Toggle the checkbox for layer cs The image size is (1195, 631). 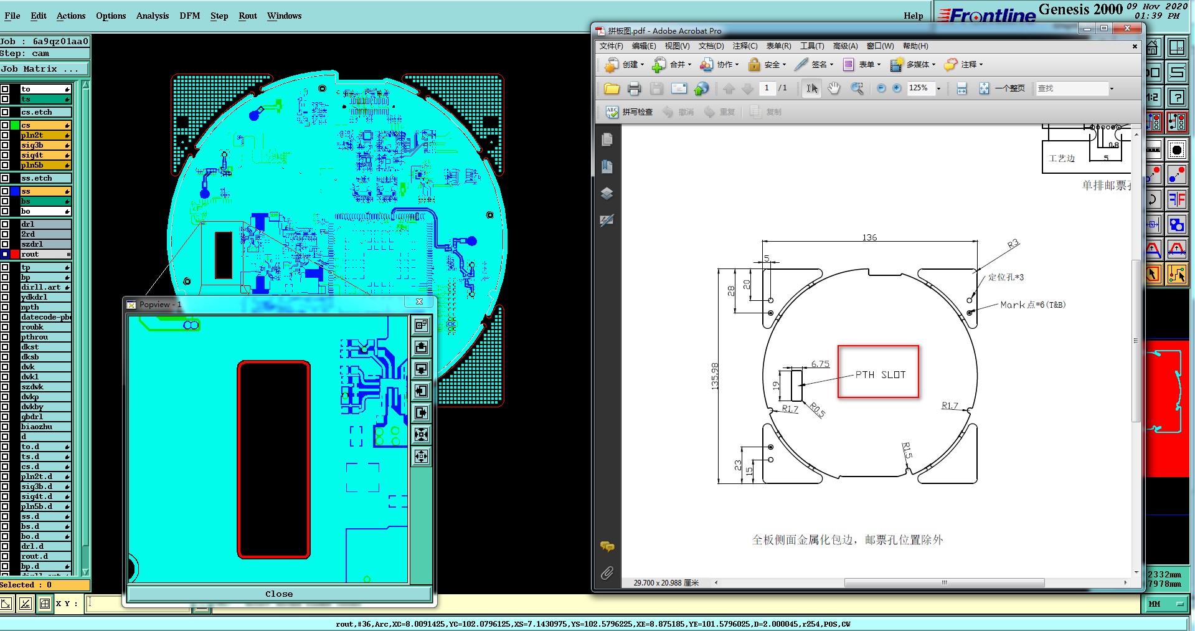tap(5, 125)
